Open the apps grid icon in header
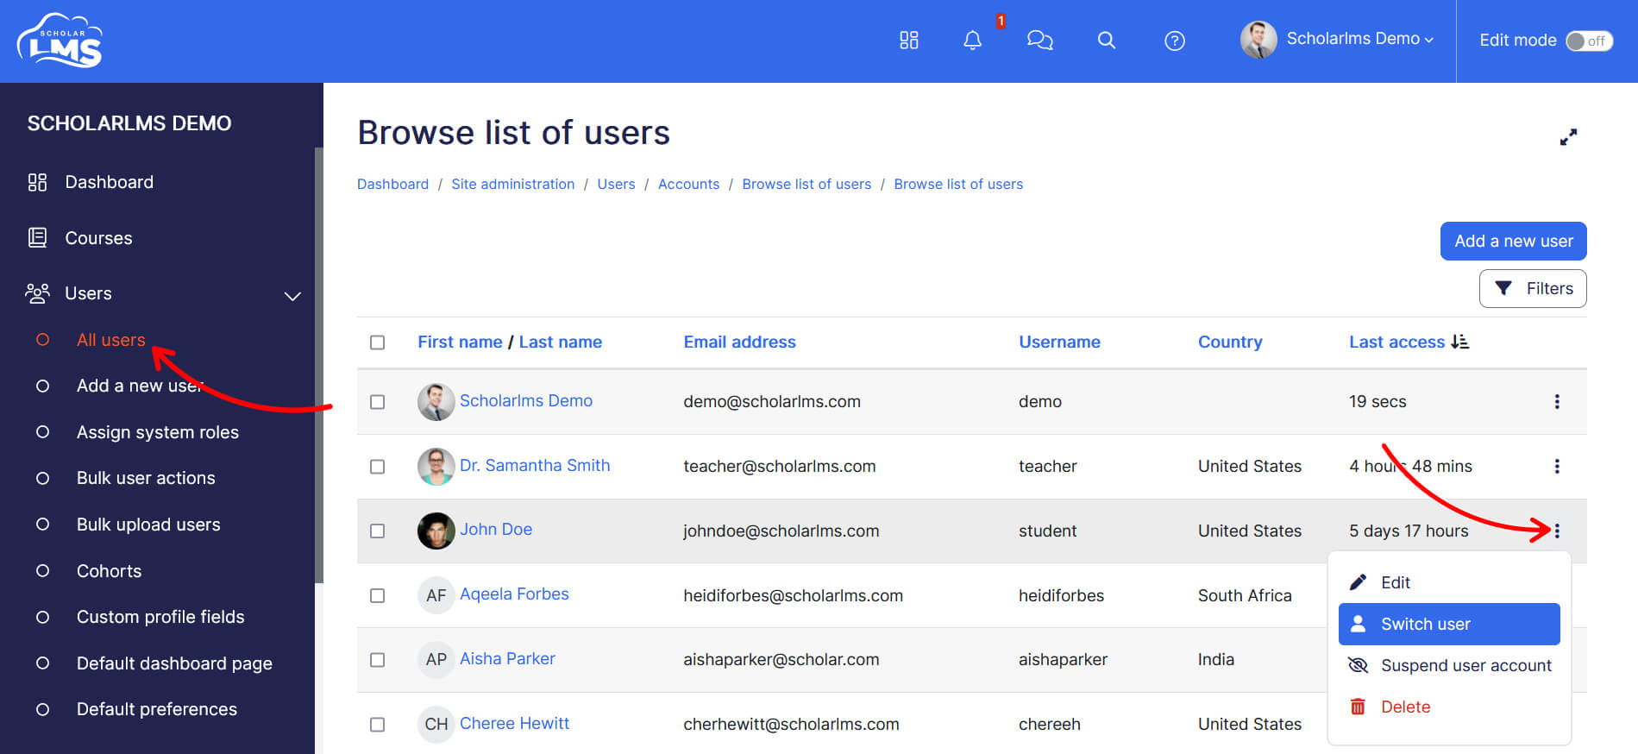1638x754 pixels. pos(909,41)
